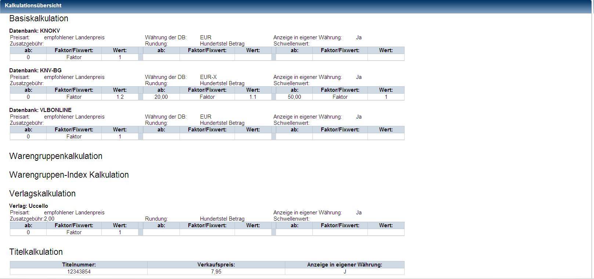Open the Warengruppen-Index Kalkulation heading
Screen dimensions: 594x279
coord(69,175)
